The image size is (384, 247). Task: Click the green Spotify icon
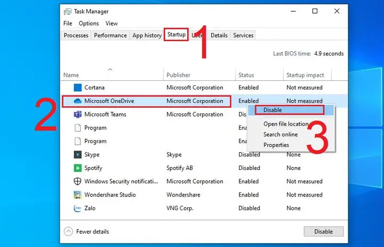tap(78, 168)
